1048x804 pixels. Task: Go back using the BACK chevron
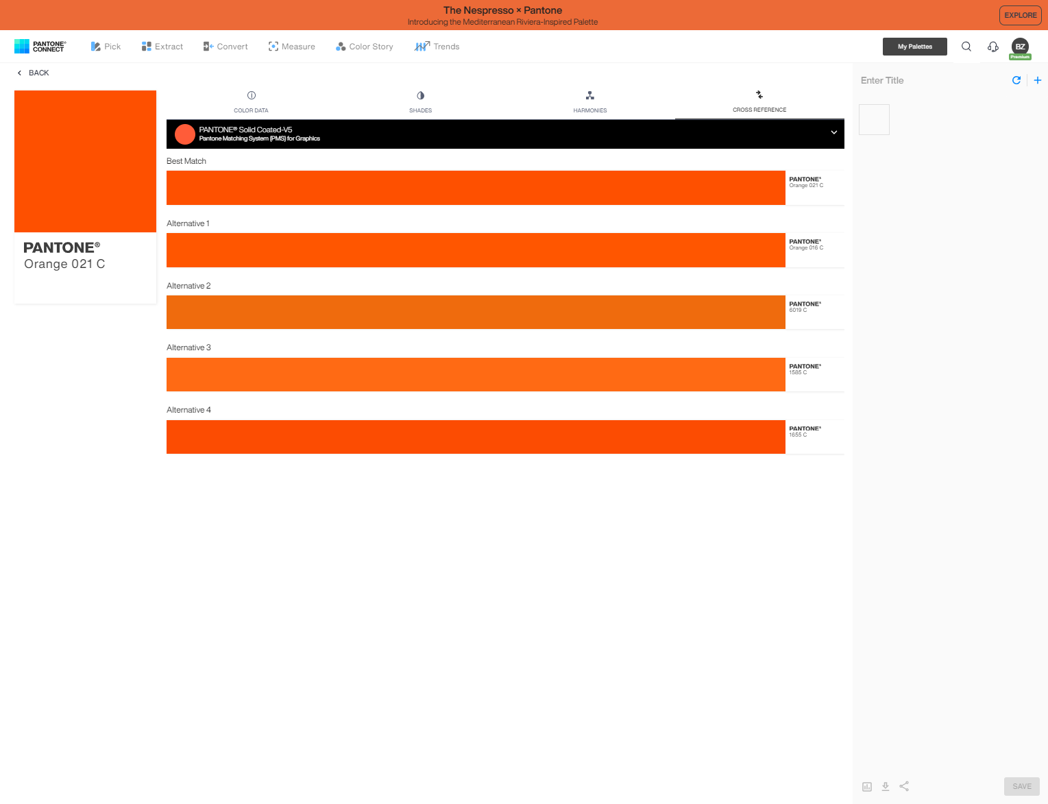click(x=20, y=73)
